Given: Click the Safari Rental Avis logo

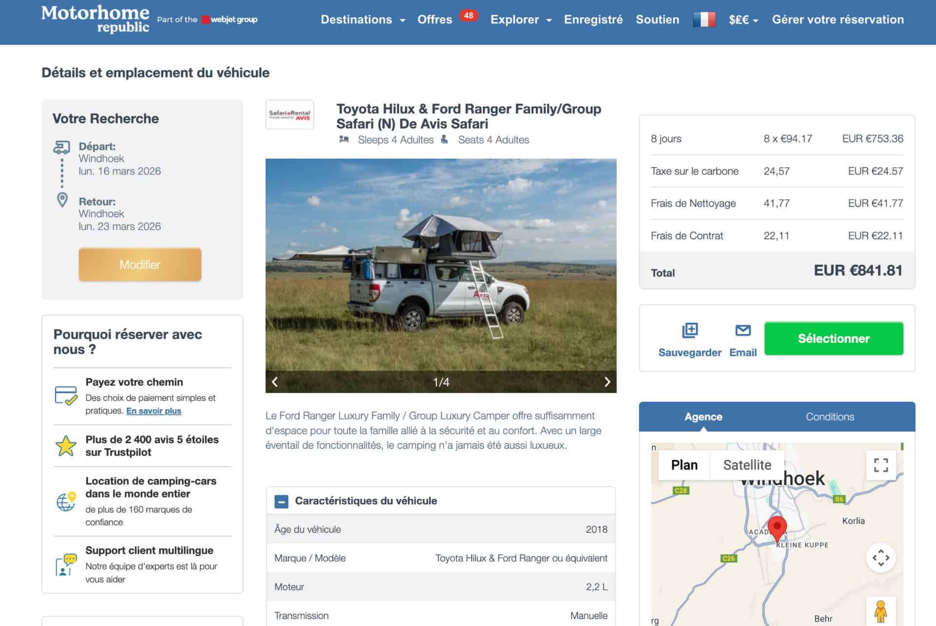Looking at the screenshot, I should [x=290, y=115].
